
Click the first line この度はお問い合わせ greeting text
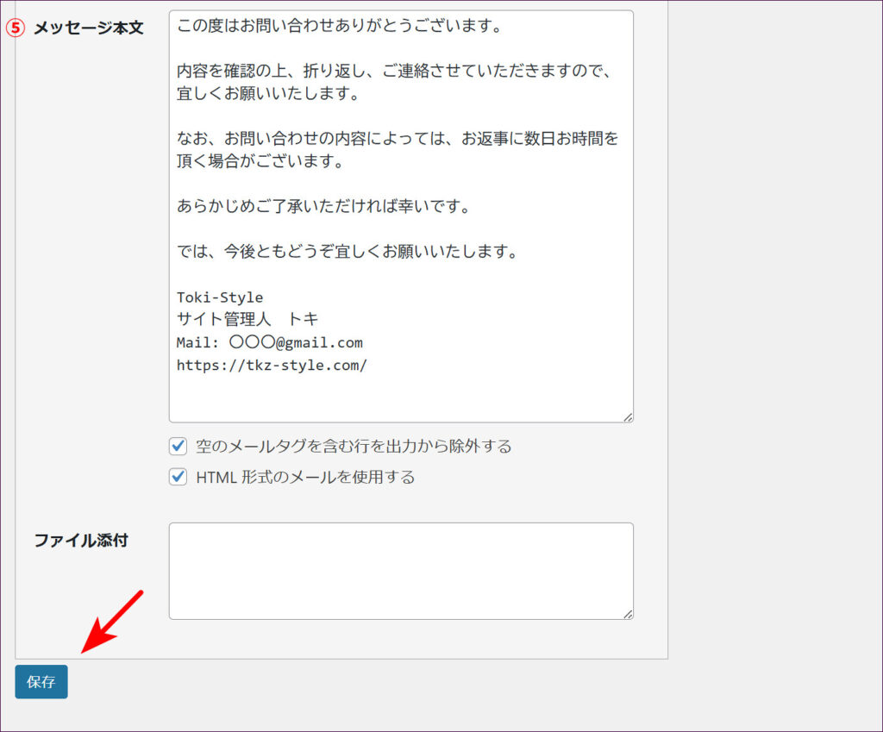339,25
